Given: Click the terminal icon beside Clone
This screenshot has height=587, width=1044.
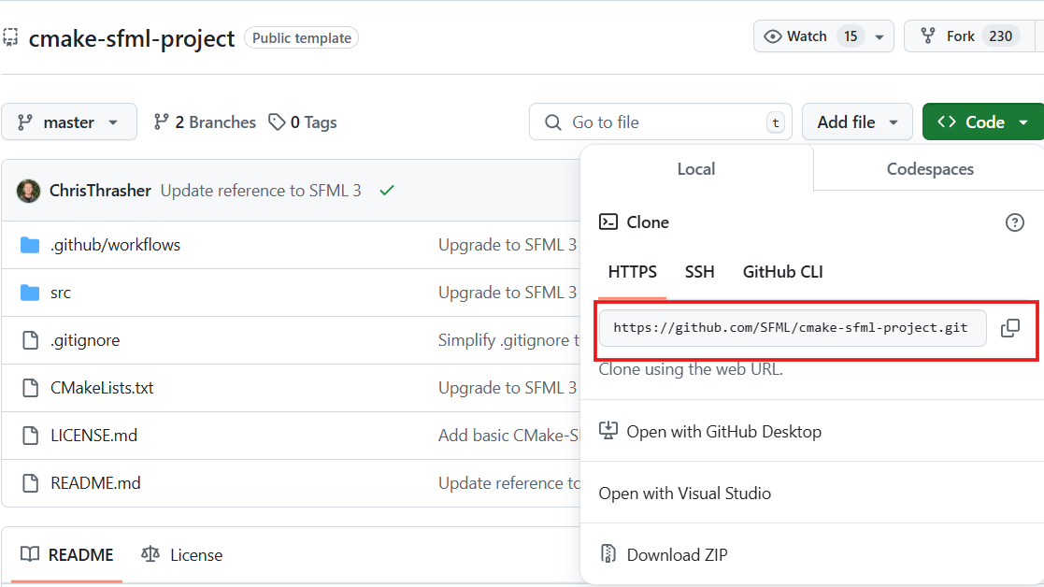Looking at the screenshot, I should [608, 222].
